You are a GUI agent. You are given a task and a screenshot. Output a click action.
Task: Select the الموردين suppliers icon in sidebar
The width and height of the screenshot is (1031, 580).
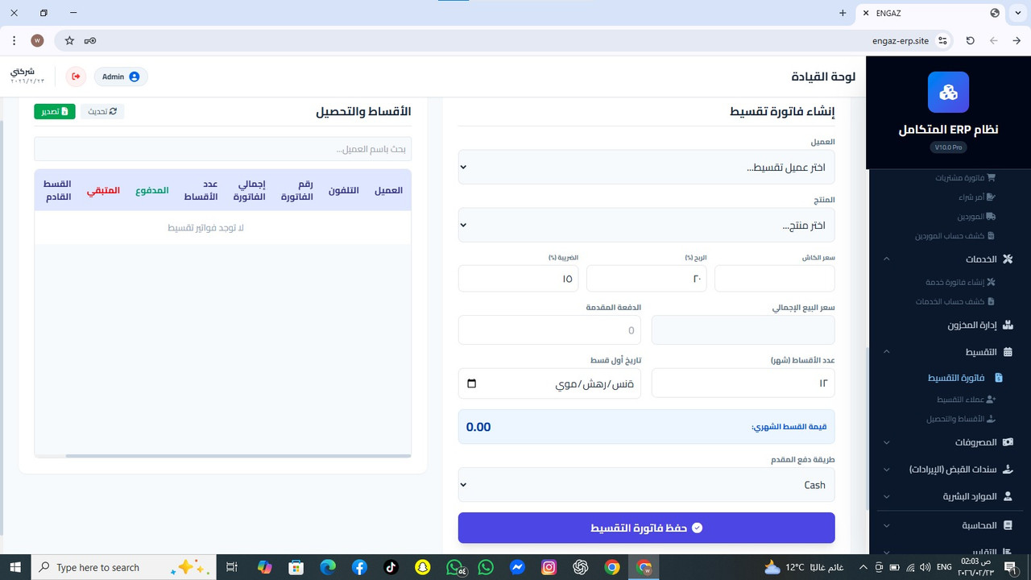point(990,216)
